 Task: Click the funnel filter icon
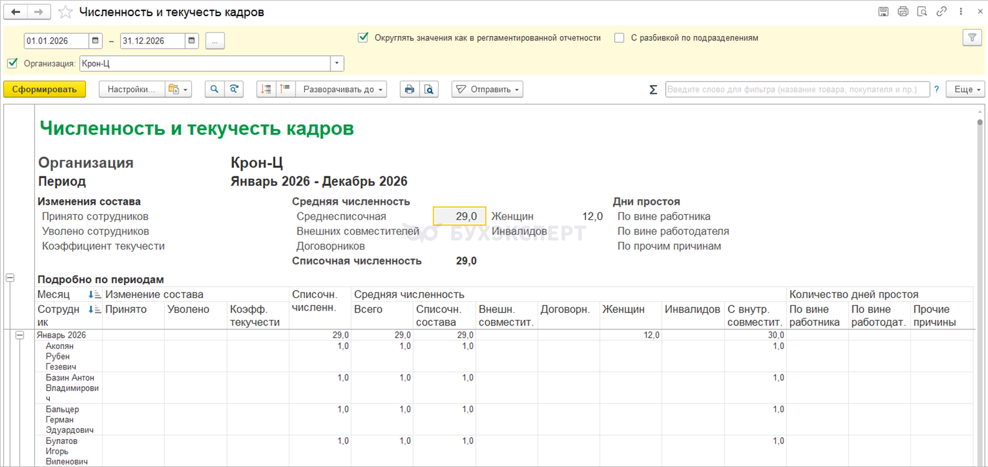(972, 38)
